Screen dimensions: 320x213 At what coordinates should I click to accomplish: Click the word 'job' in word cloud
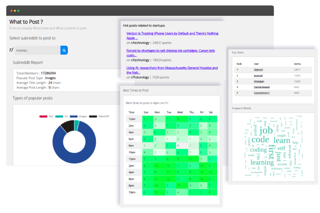[x=266, y=131]
